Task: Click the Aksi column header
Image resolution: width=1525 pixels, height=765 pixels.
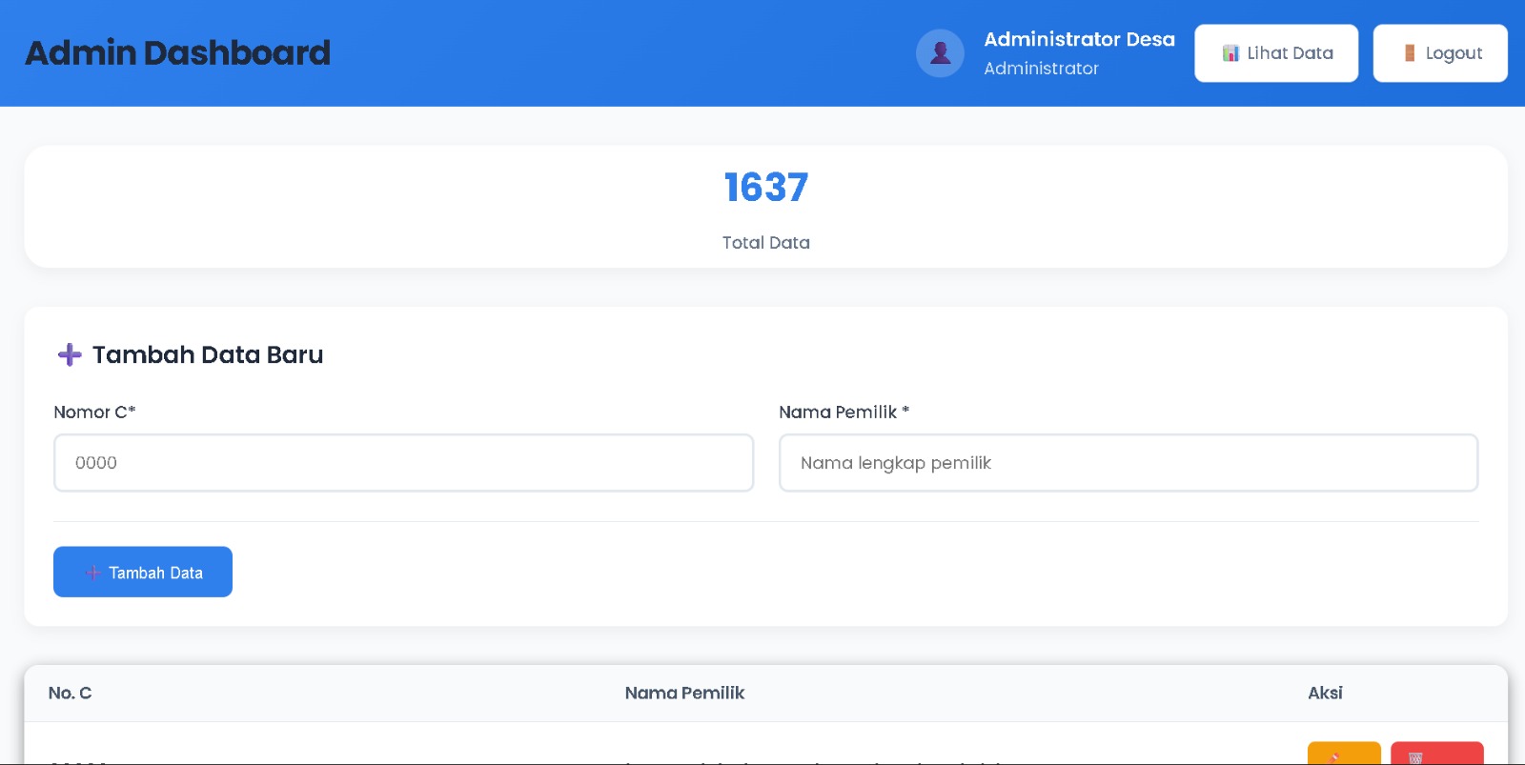Action: pyautogui.click(x=1325, y=693)
